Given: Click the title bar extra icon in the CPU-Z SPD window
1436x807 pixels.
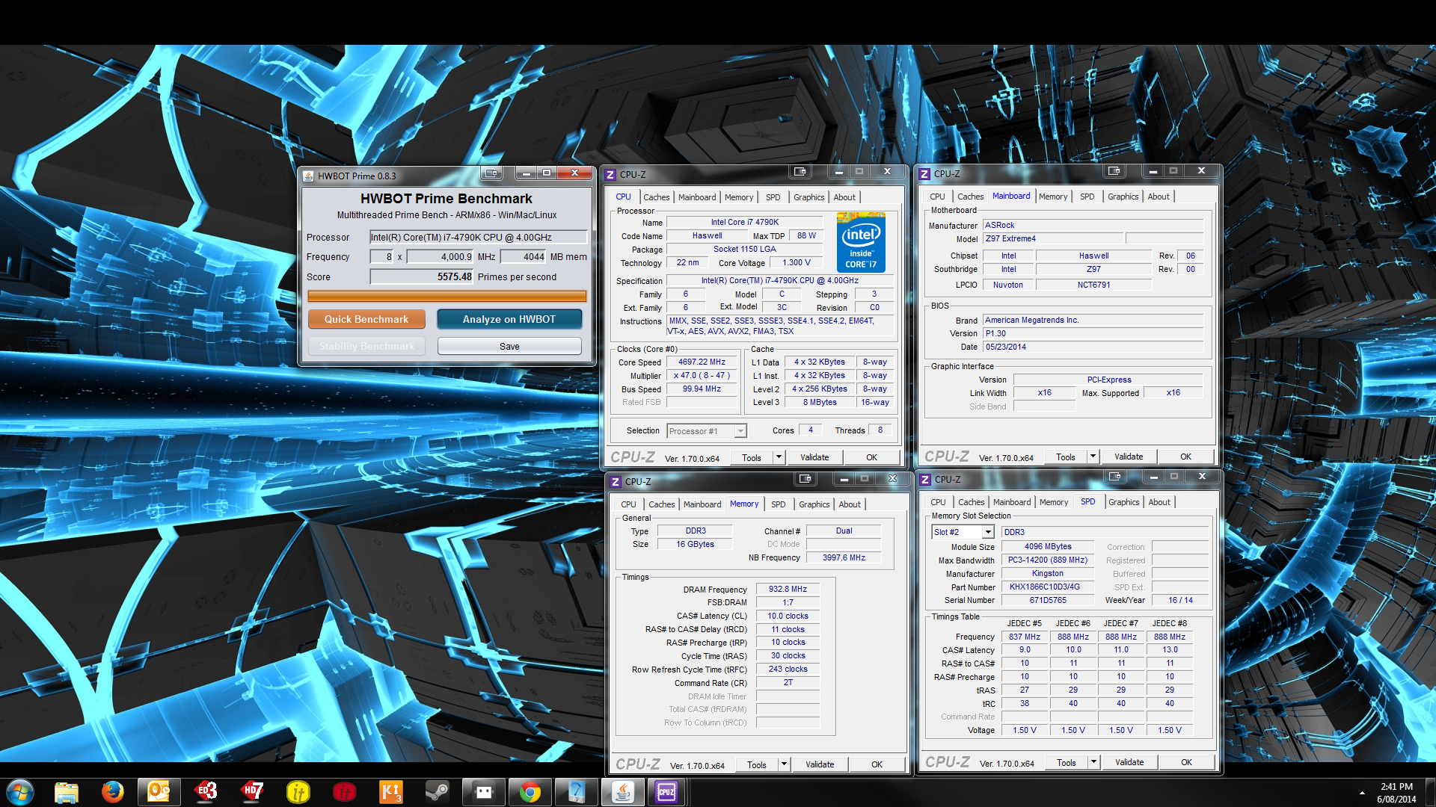Looking at the screenshot, I should (x=1115, y=477).
